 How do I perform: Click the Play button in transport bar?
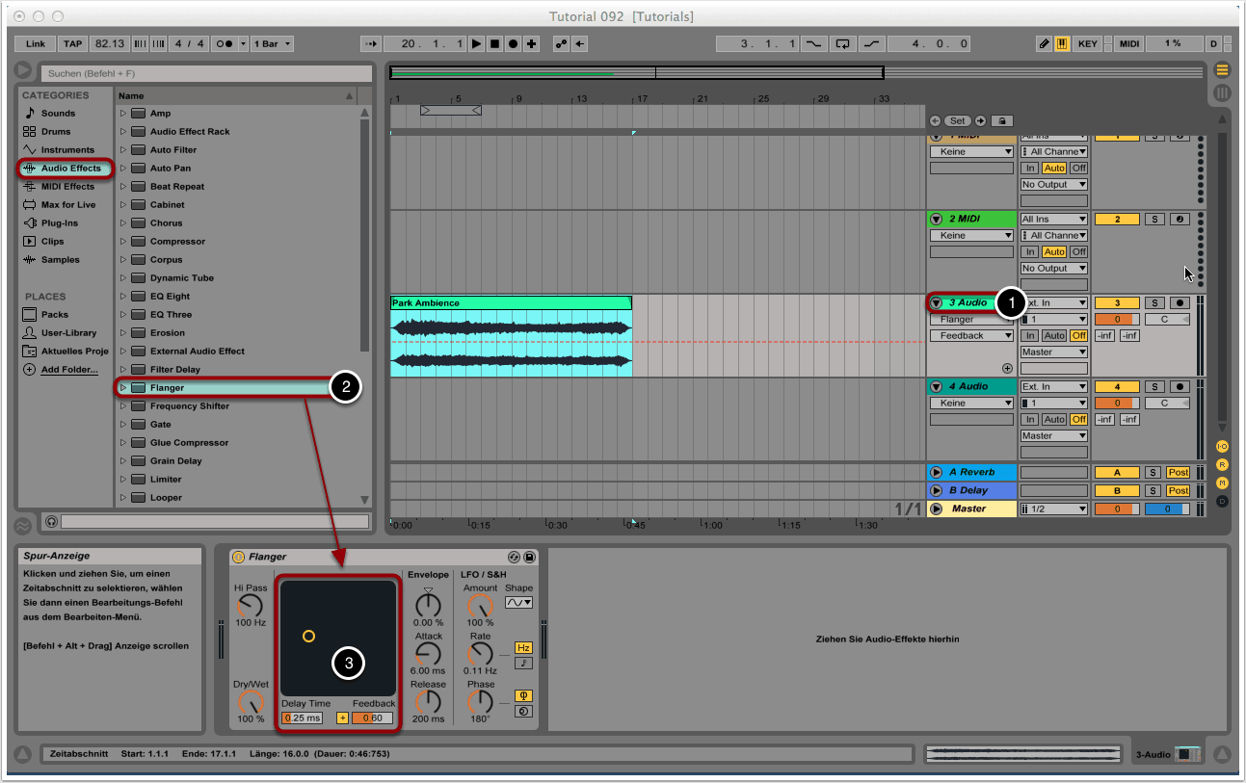477,44
